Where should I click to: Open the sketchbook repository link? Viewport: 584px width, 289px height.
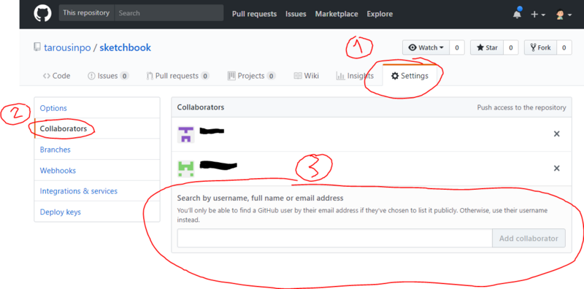click(x=125, y=47)
